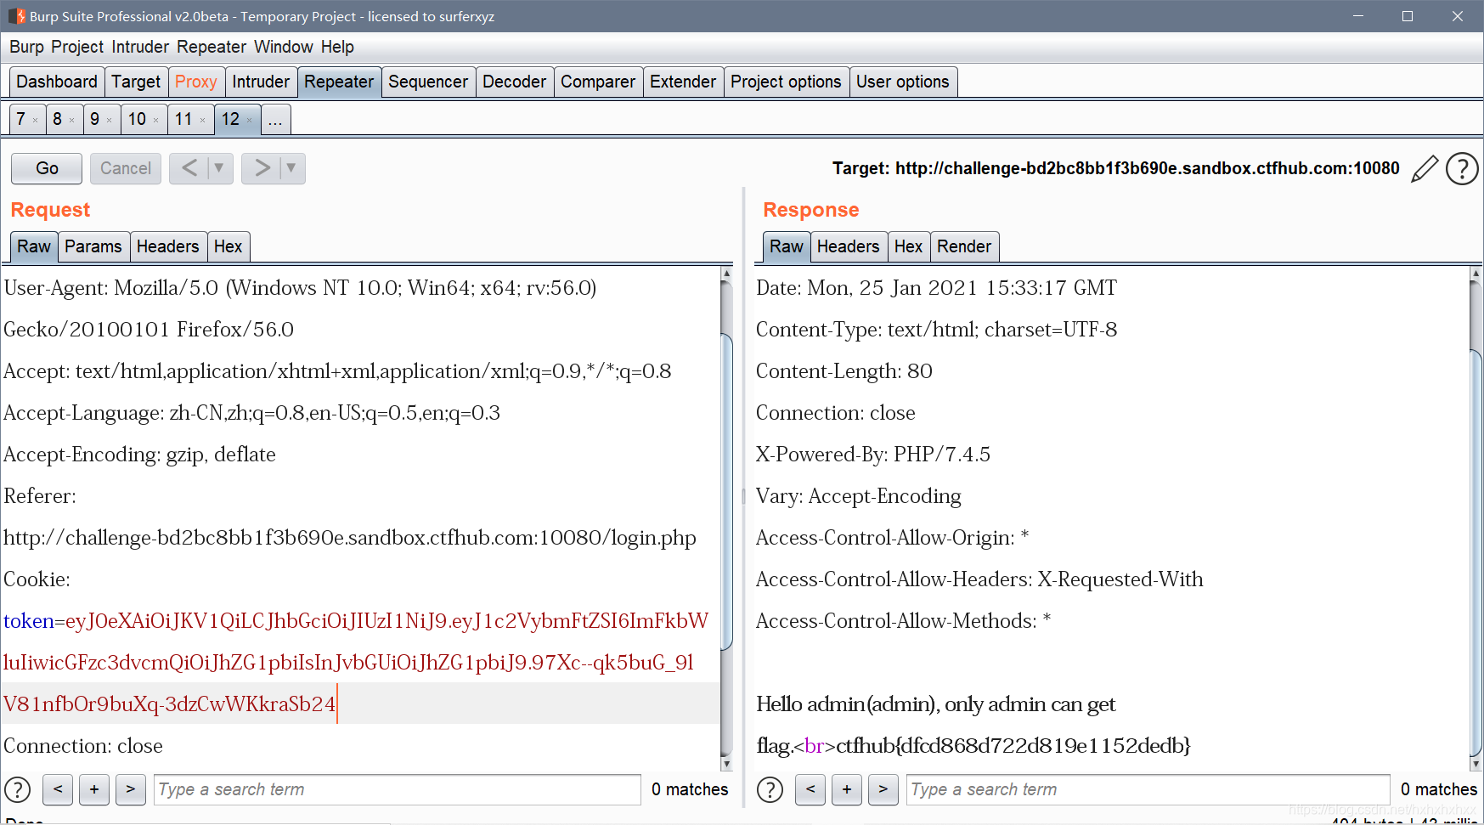Open Repeater help question mark icon

[1462, 168]
